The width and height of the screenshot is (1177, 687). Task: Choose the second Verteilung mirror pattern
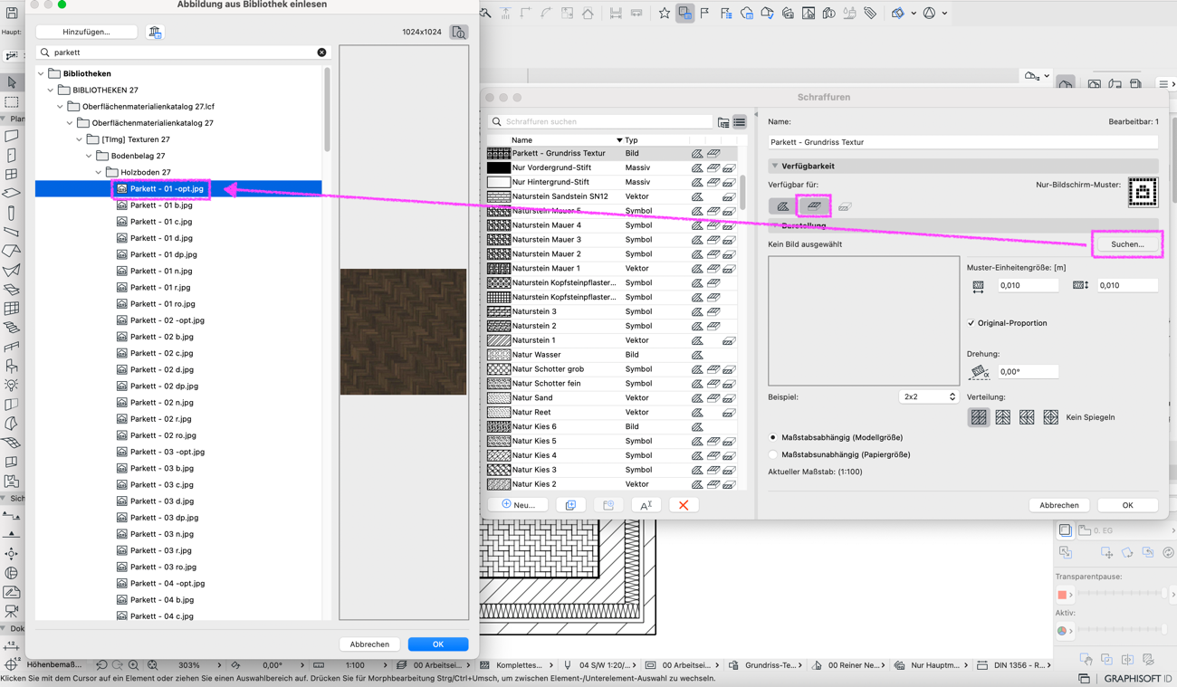coord(1003,417)
